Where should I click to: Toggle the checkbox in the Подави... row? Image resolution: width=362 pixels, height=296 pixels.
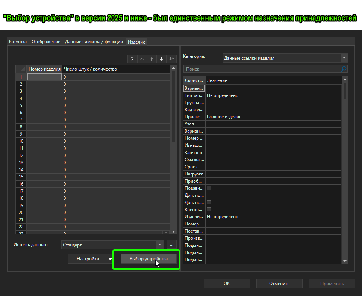[x=209, y=188]
